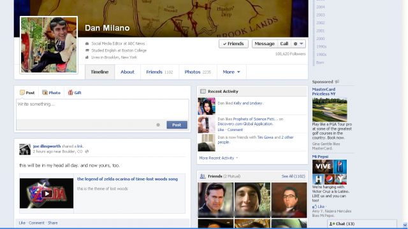Screen dimensions: 408x229
Task: Expand More Recent Activity list
Action: (218, 158)
